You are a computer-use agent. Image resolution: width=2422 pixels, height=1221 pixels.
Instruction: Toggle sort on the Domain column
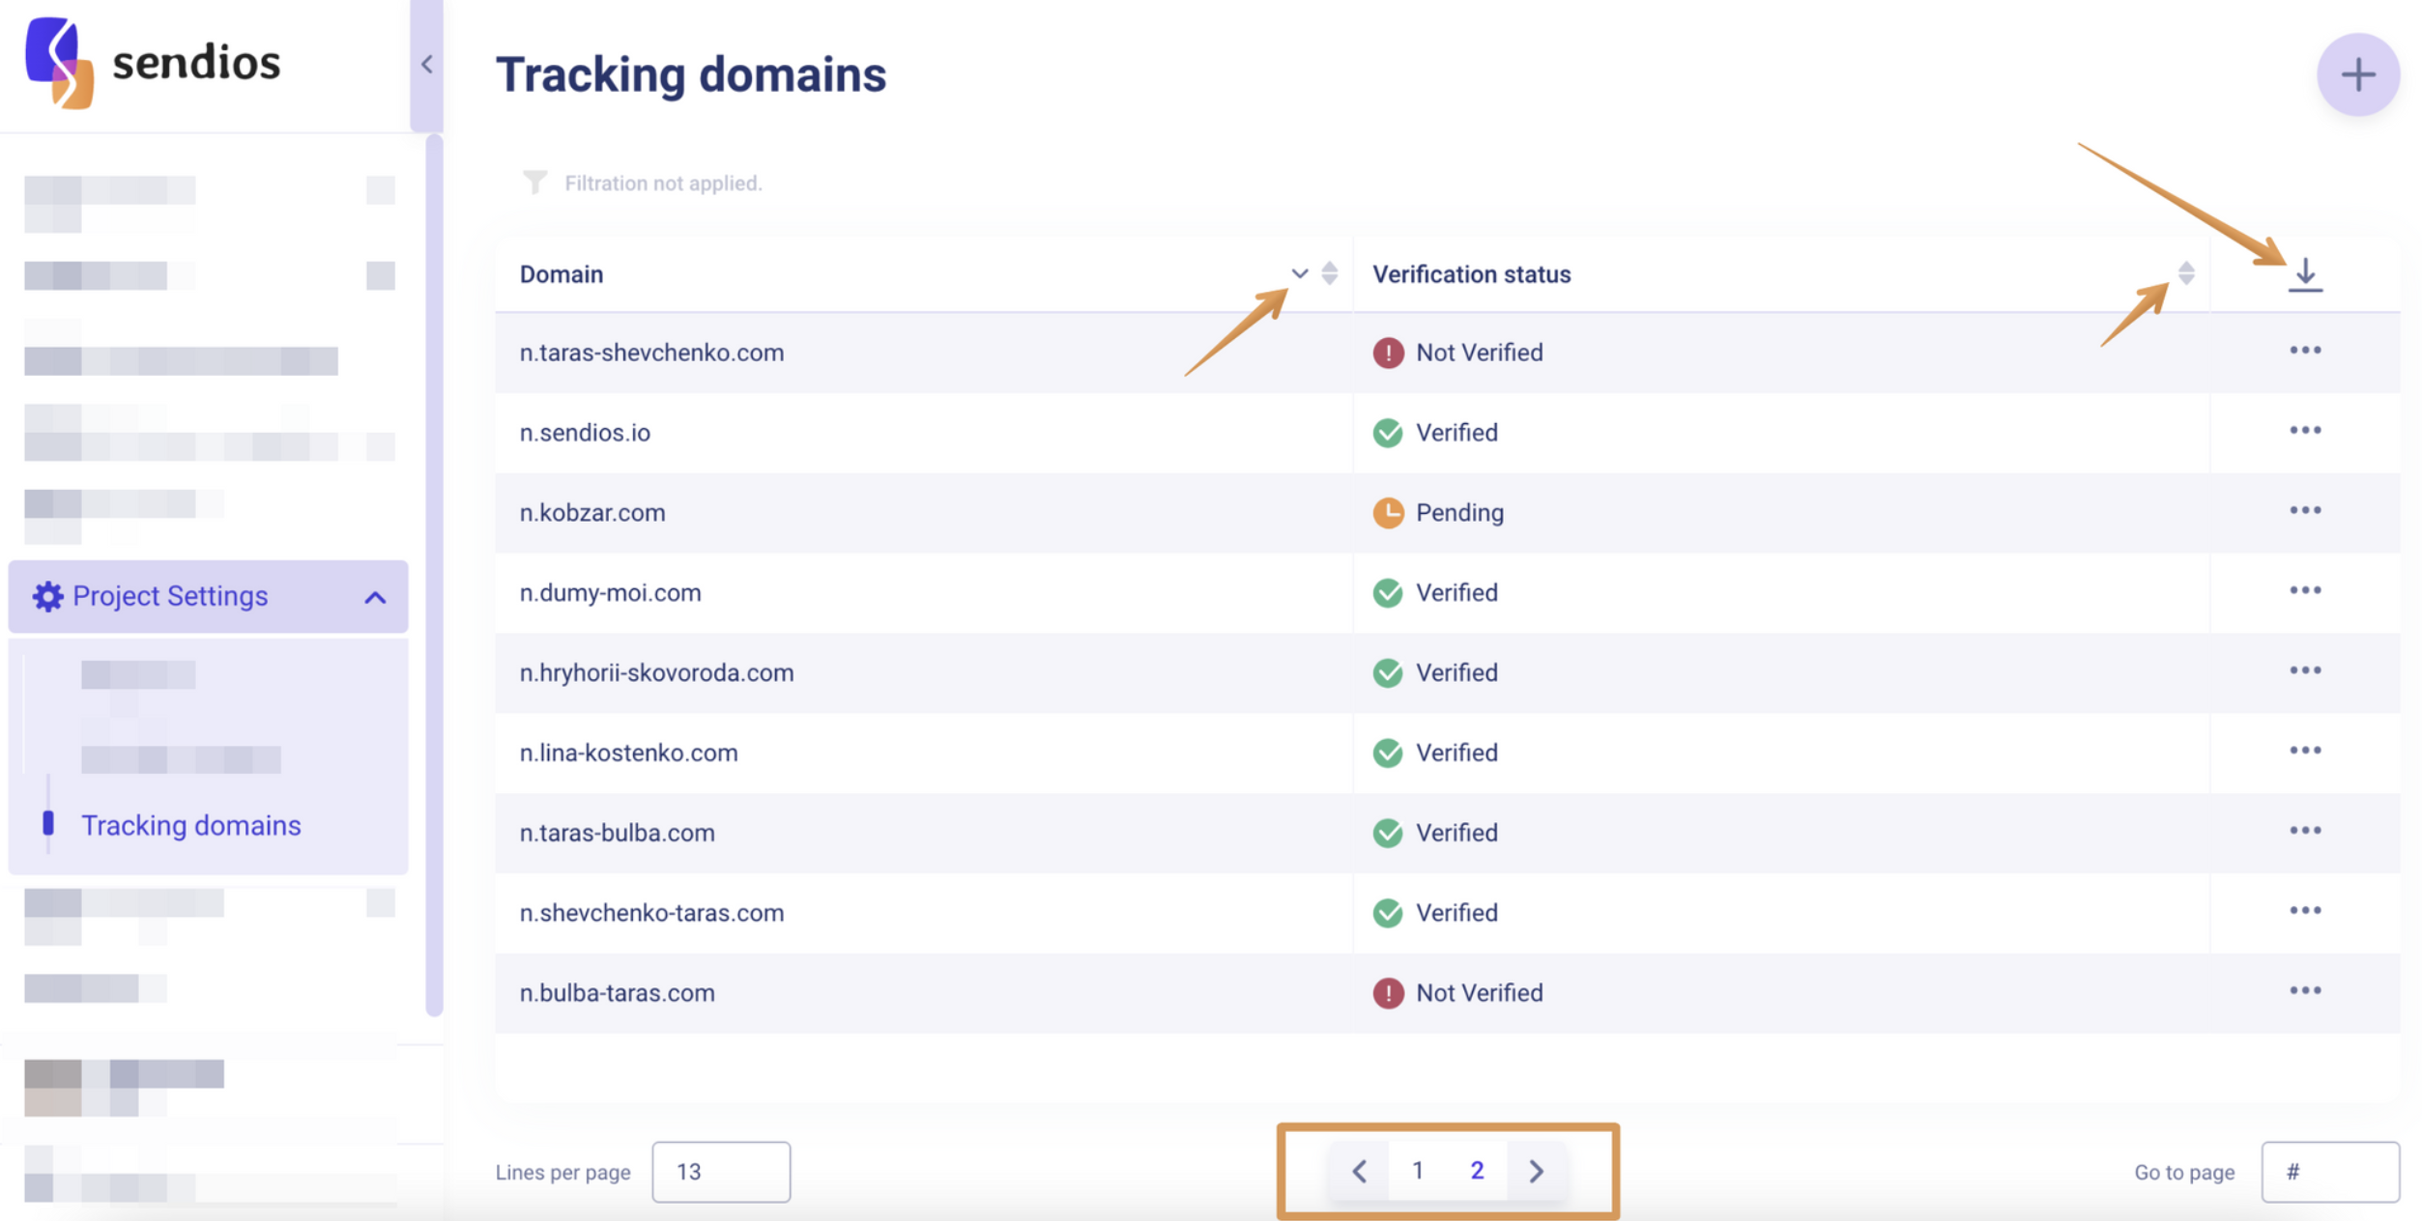pos(1329,274)
